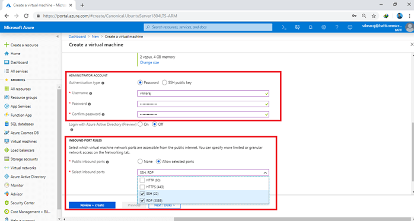
Task: Select Allow selected ports radio button
Action: click(158, 161)
